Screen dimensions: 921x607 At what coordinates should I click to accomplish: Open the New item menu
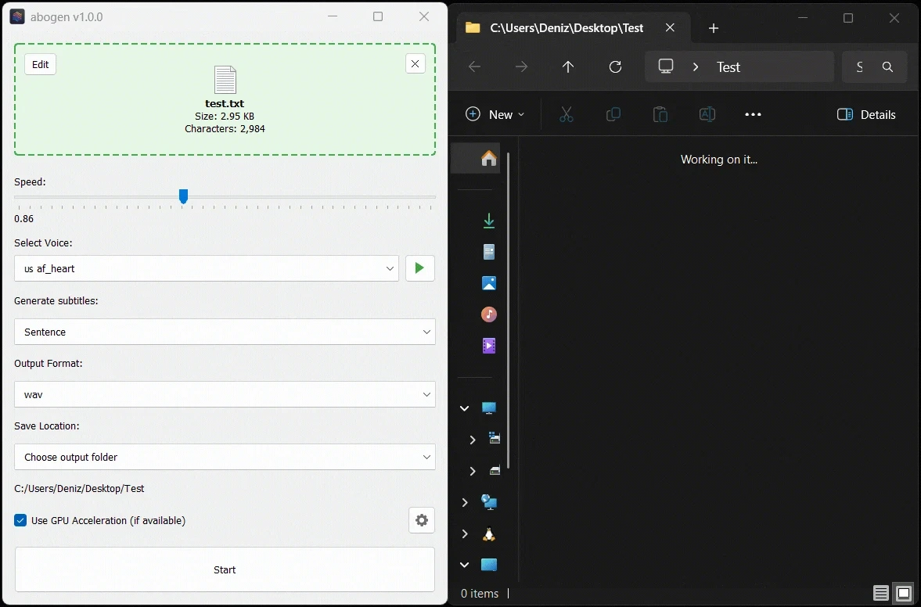495,114
